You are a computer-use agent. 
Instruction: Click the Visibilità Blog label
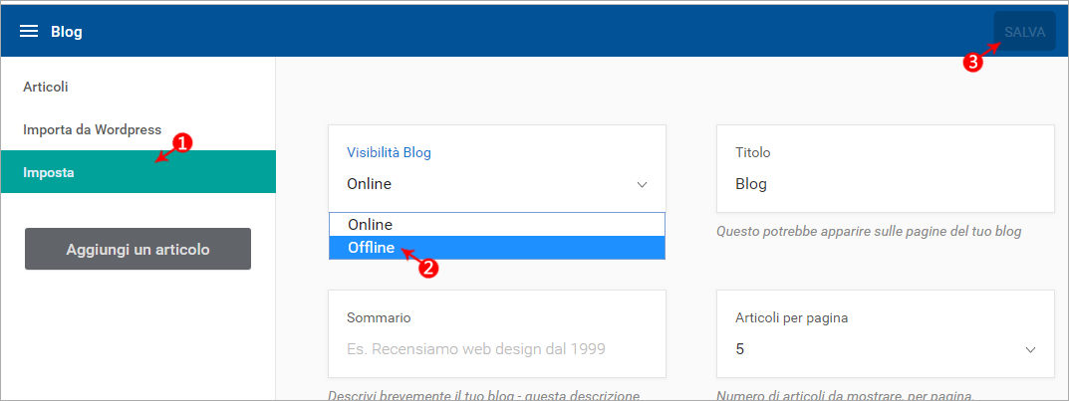tap(389, 152)
